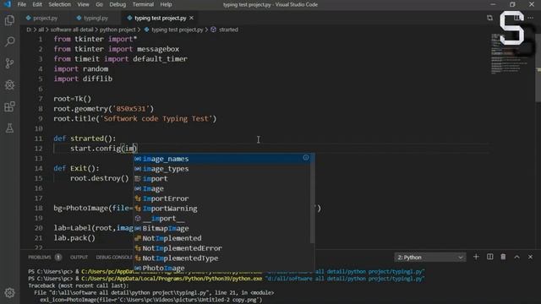Screen dimensions: 541x304
Task: Open the DEBUG CONSOLE panel tab
Action: pyautogui.click(x=114, y=257)
